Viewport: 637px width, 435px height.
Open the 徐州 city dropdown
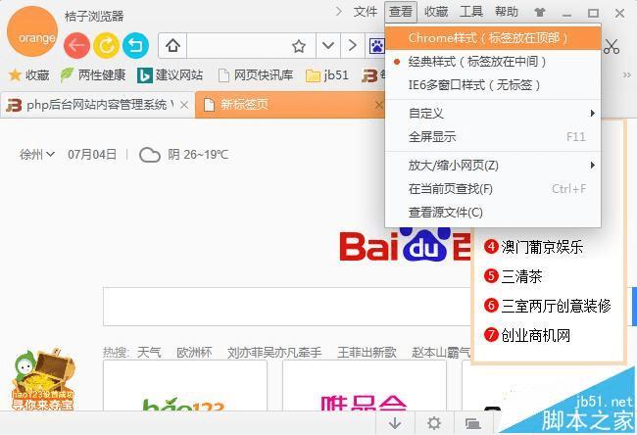[x=36, y=155]
